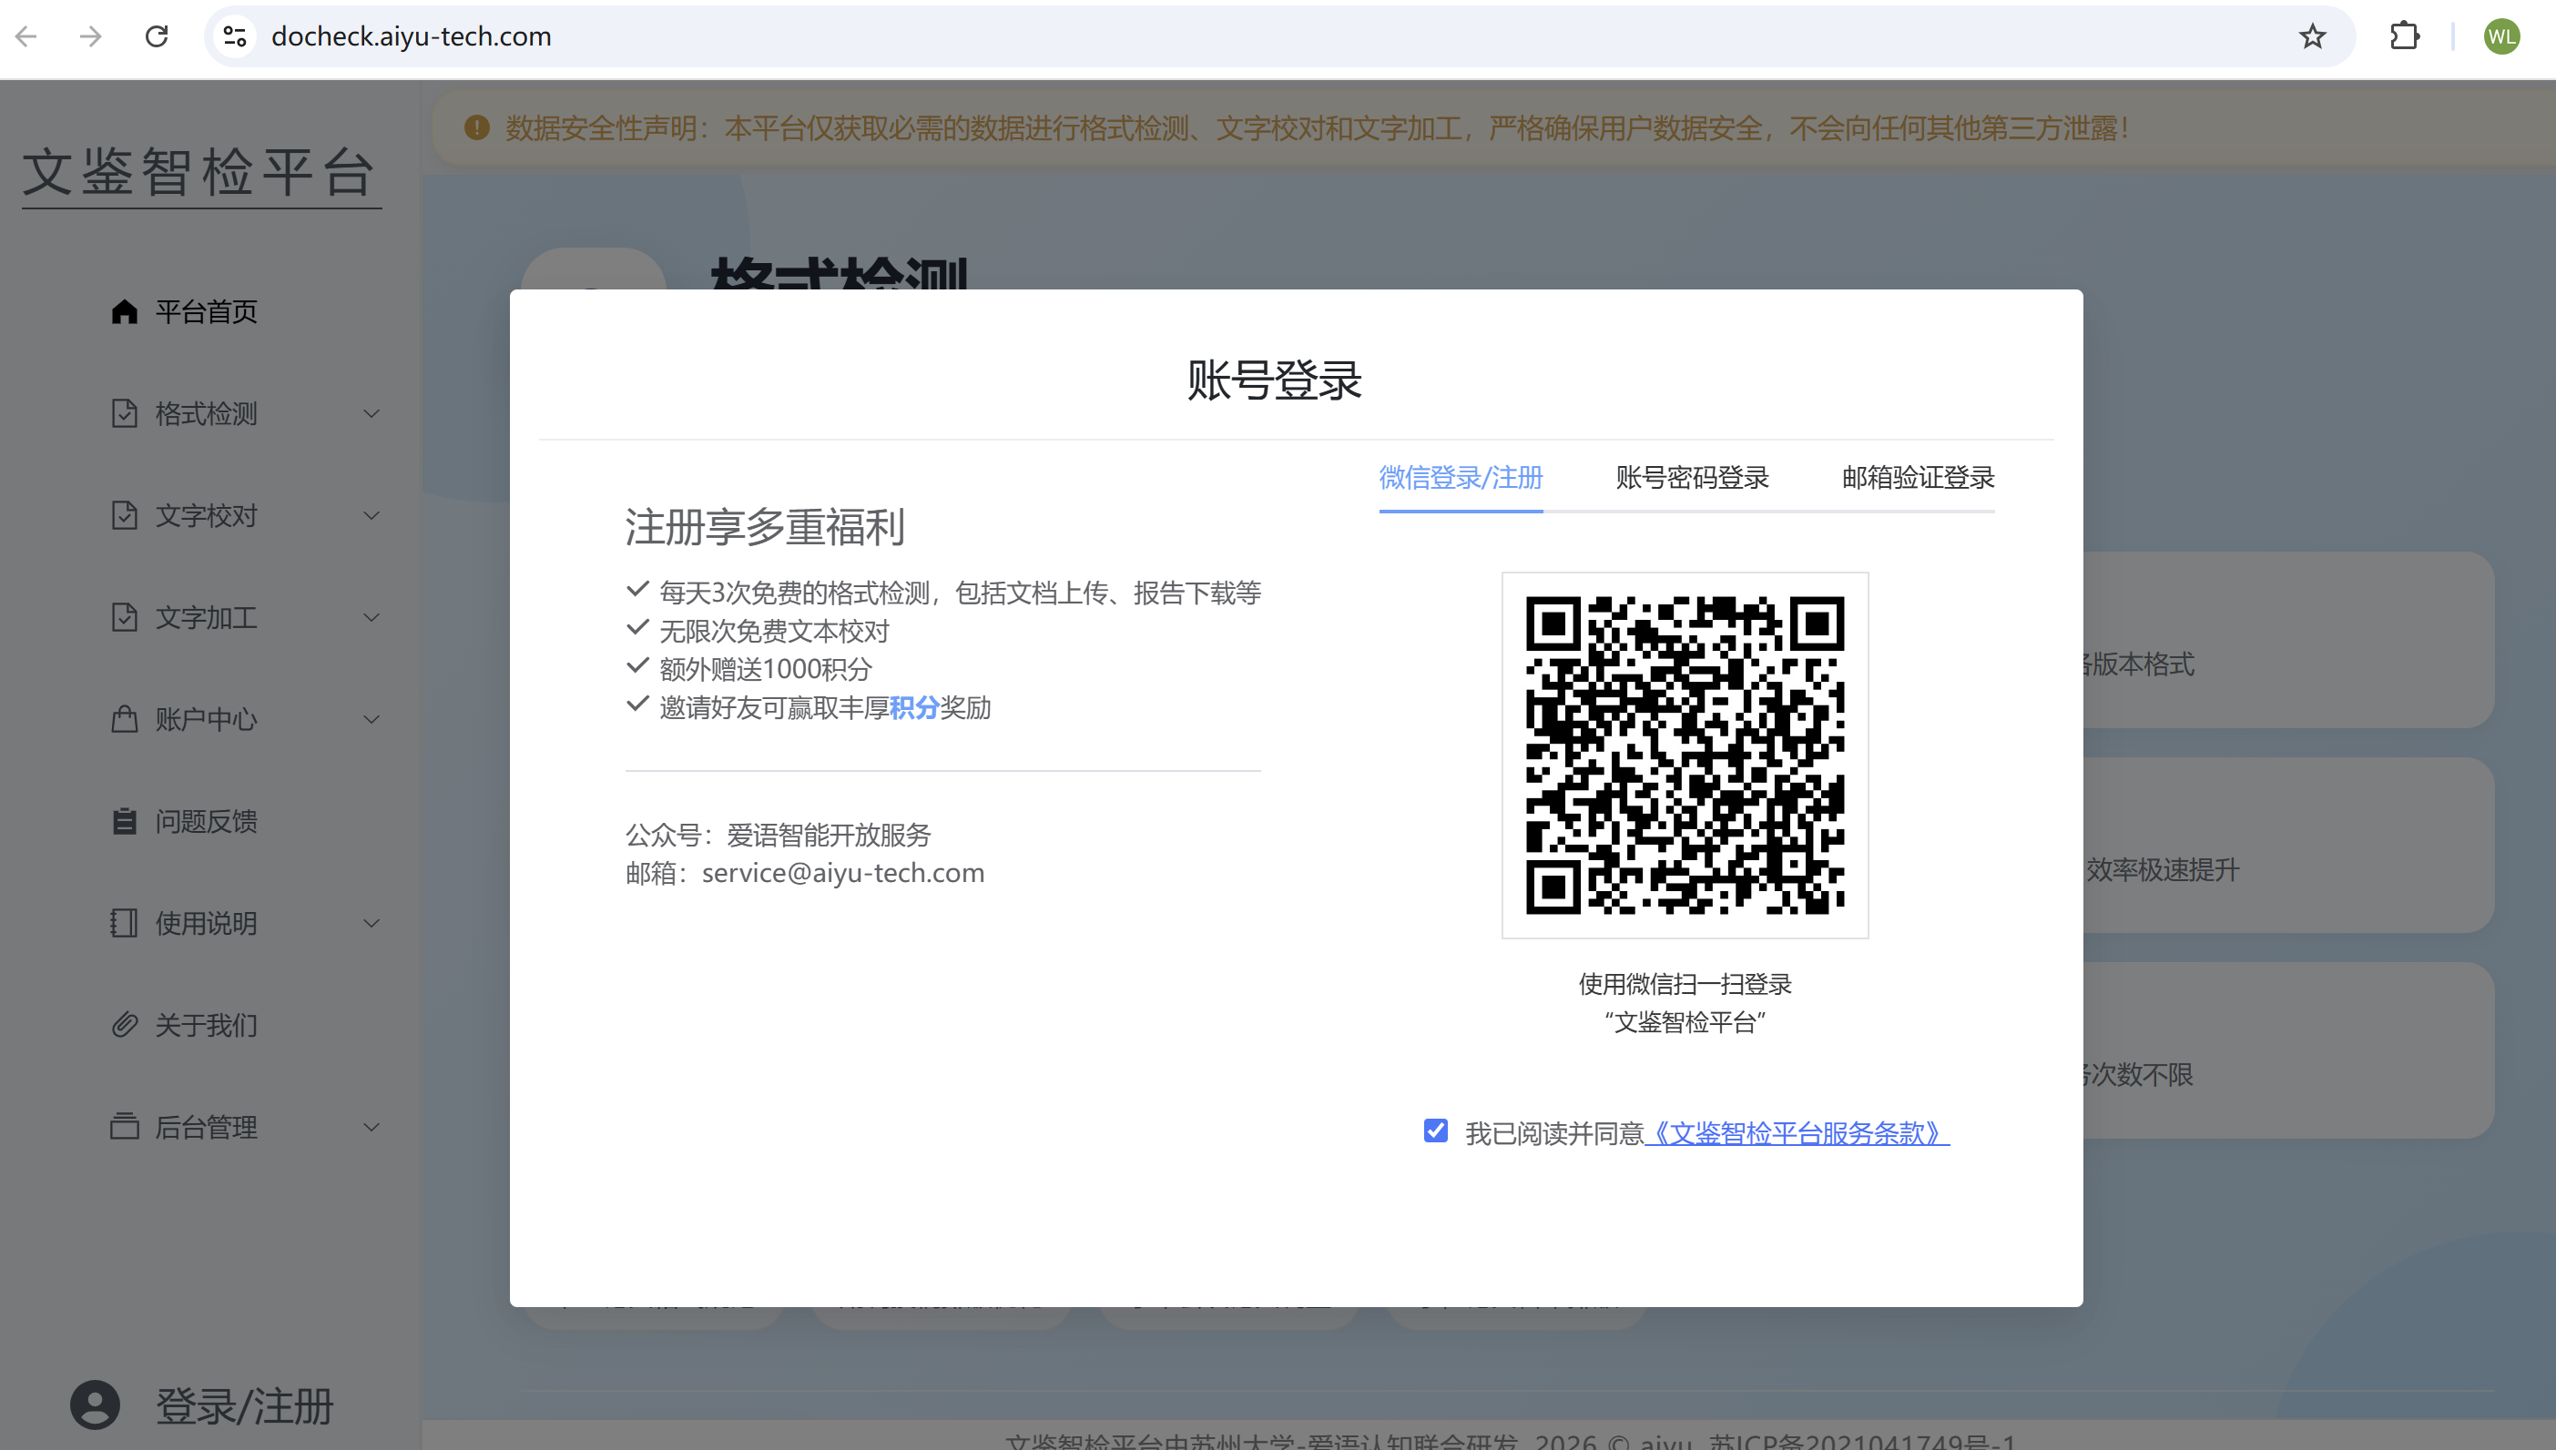Click the 文字校对 document icon in sidebar
This screenshot has width=2556, height=1450.
[124, 516]
